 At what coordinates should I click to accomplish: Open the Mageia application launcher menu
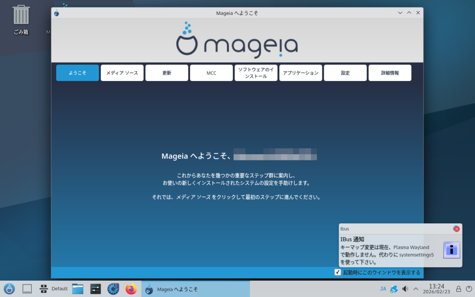pyautogui.click(x=10, y=289)
